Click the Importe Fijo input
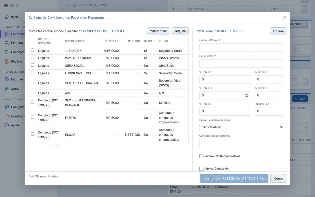This screenshot has width=315, height=197. click(x=269, y=111)
